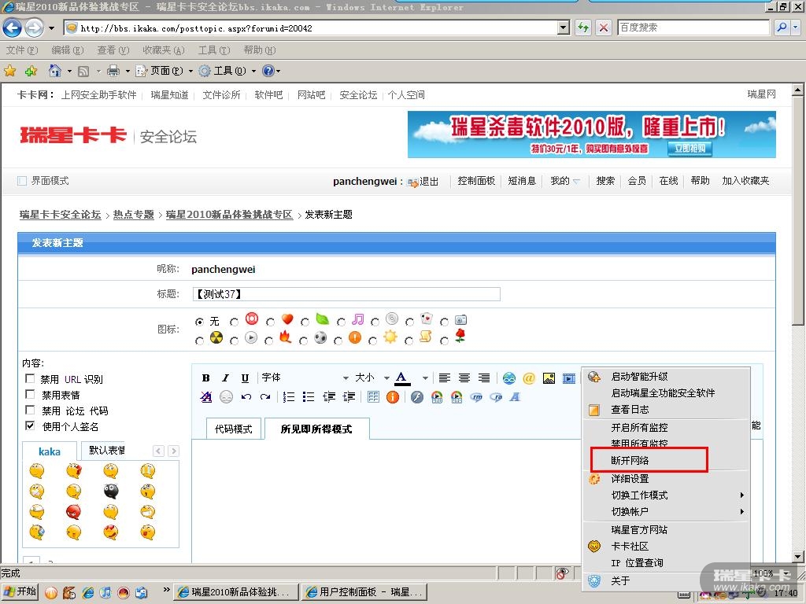Open the 我的 dropdown in forum navigation
Viewport: 806px width, 604px height.
[565, 181]
